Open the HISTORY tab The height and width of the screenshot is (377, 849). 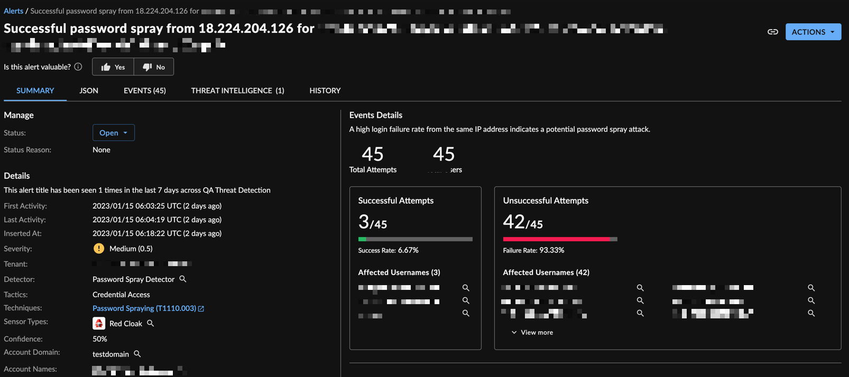[x=325, y=91]
